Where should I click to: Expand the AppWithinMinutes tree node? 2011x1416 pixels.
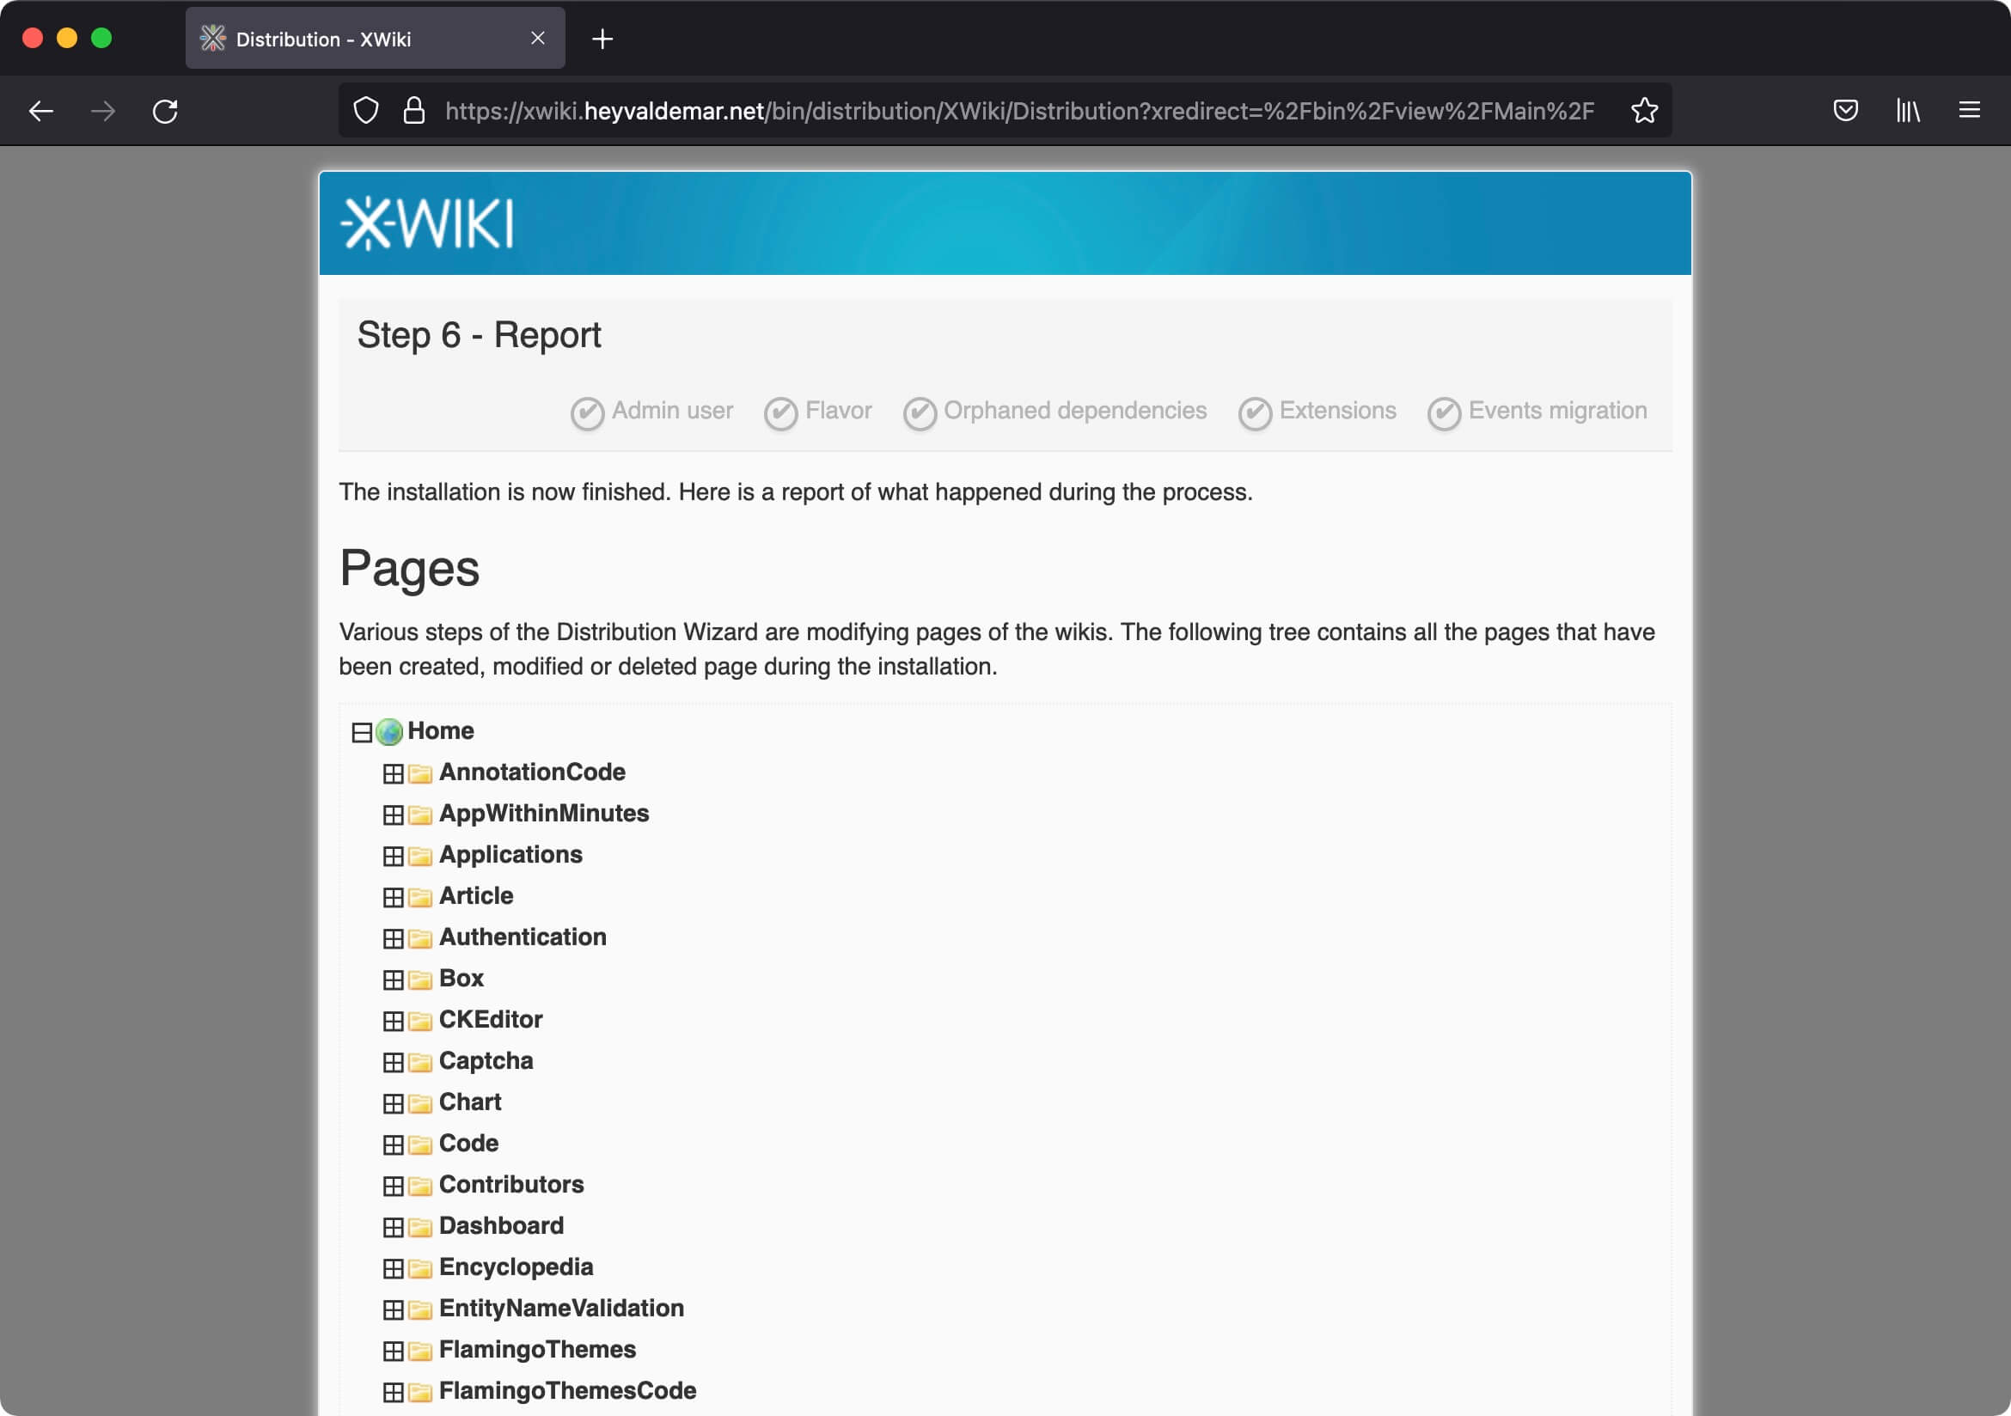pyautogui.click(x=391, y=814)
